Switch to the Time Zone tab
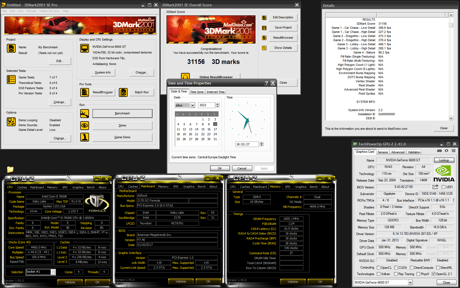Screen dimensions: 460x288 pyautogui.click(x=197, y=92)
